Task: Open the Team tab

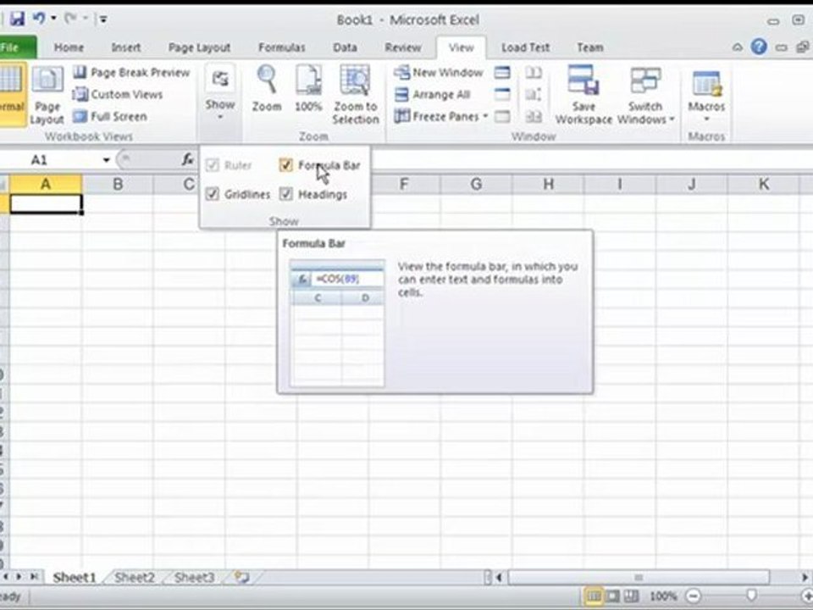Action: coord(590,47)
